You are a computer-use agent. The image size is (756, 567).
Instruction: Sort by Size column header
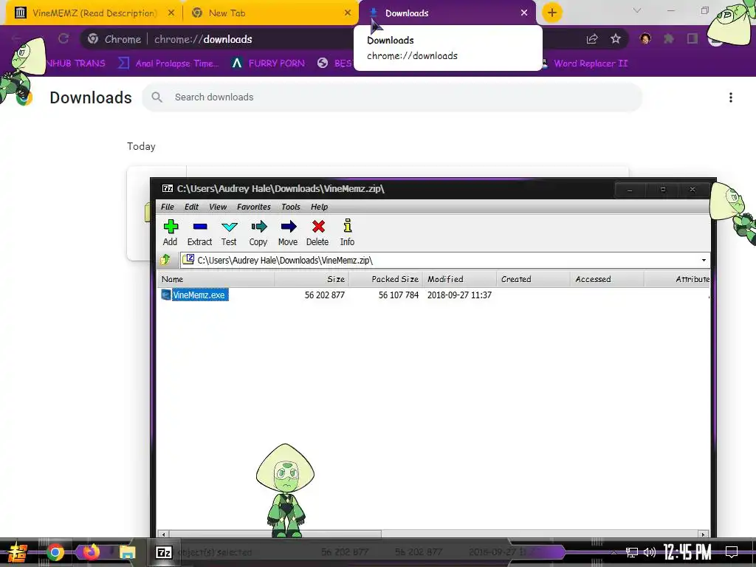(x=312, y=279)
